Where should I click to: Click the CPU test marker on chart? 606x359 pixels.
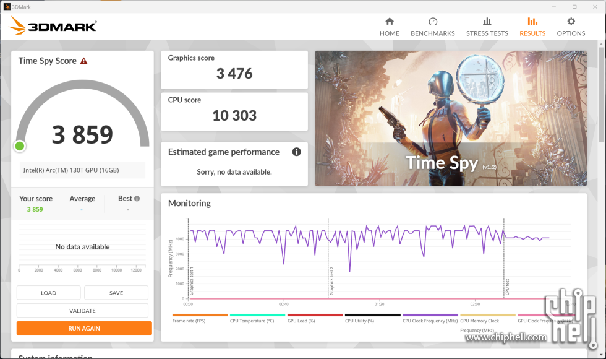click(x=507, y=287)
